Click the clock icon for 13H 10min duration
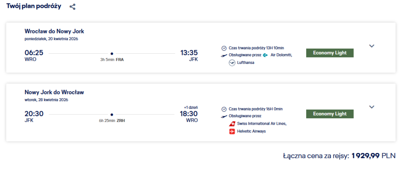Image resolution: width=404 pixels, height=172 pixels. click(x=224, y=48)
